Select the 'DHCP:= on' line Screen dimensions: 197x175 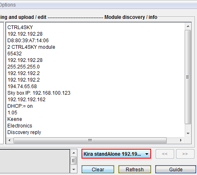pyautogui.click(x=20, y=106)
